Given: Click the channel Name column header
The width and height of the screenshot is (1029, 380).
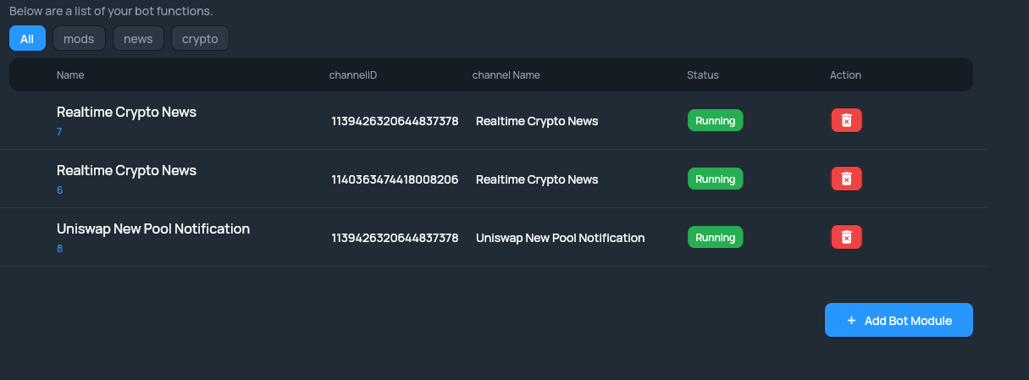Looking at the screenshot, I should [506, 75].
